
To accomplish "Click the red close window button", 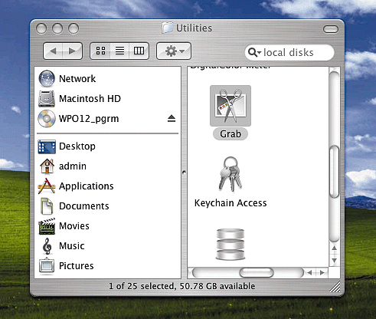I will (x=41, y=28).
